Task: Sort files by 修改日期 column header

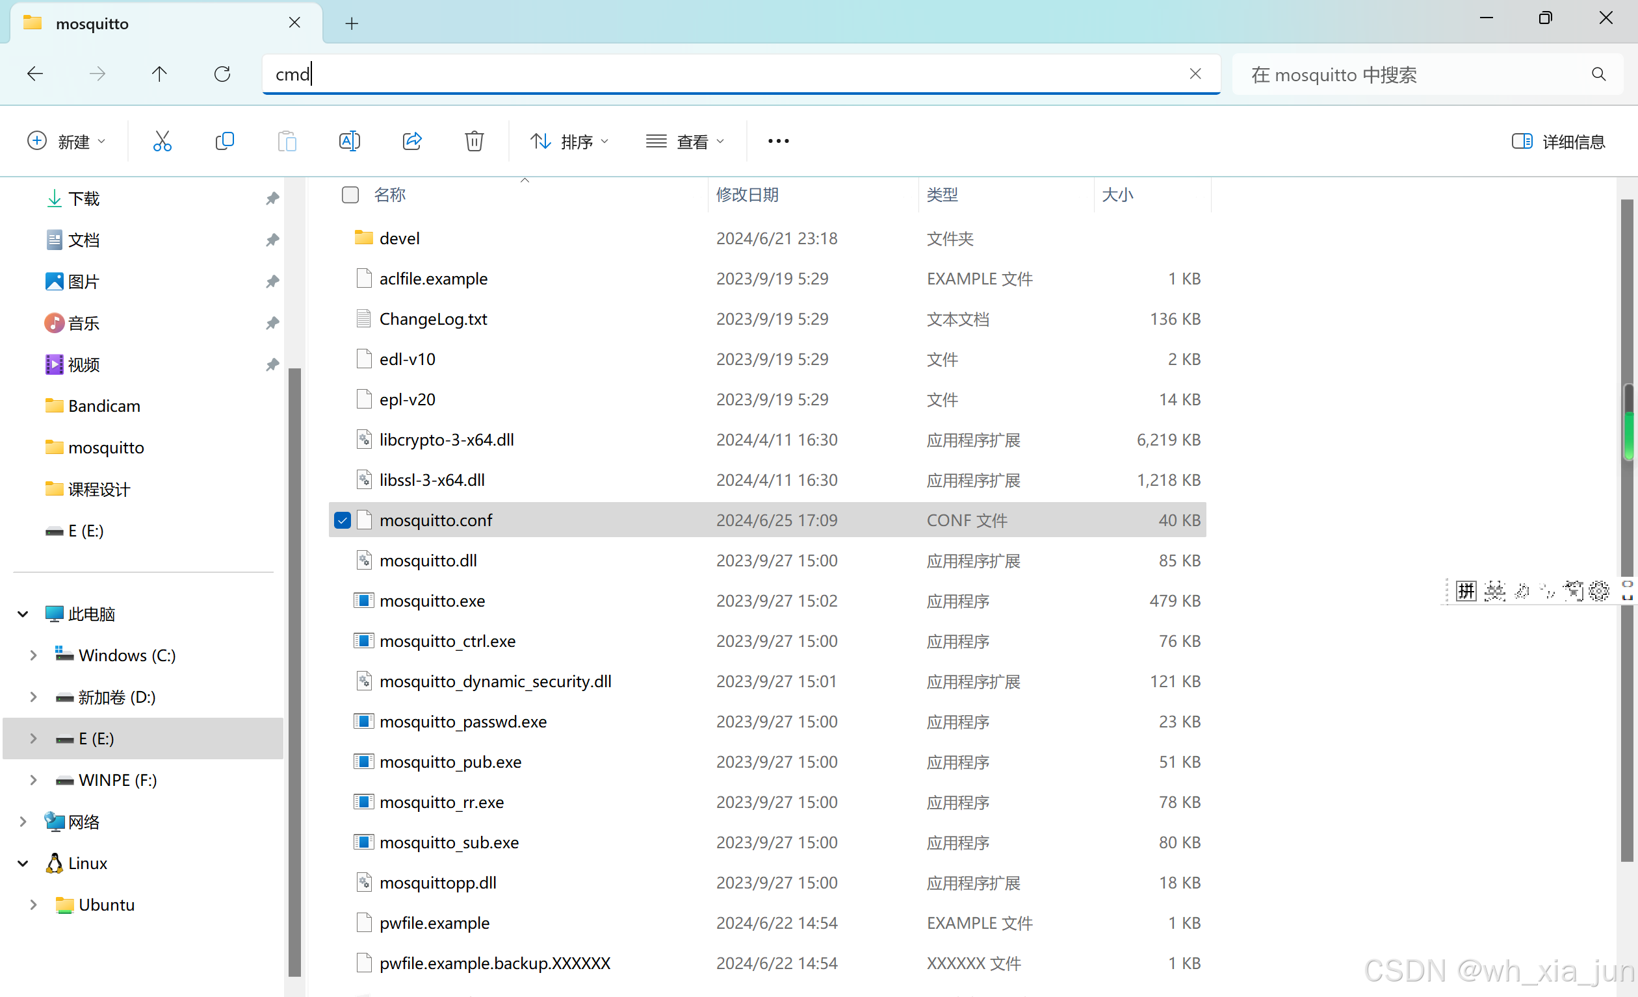Action: coord(747,195)
